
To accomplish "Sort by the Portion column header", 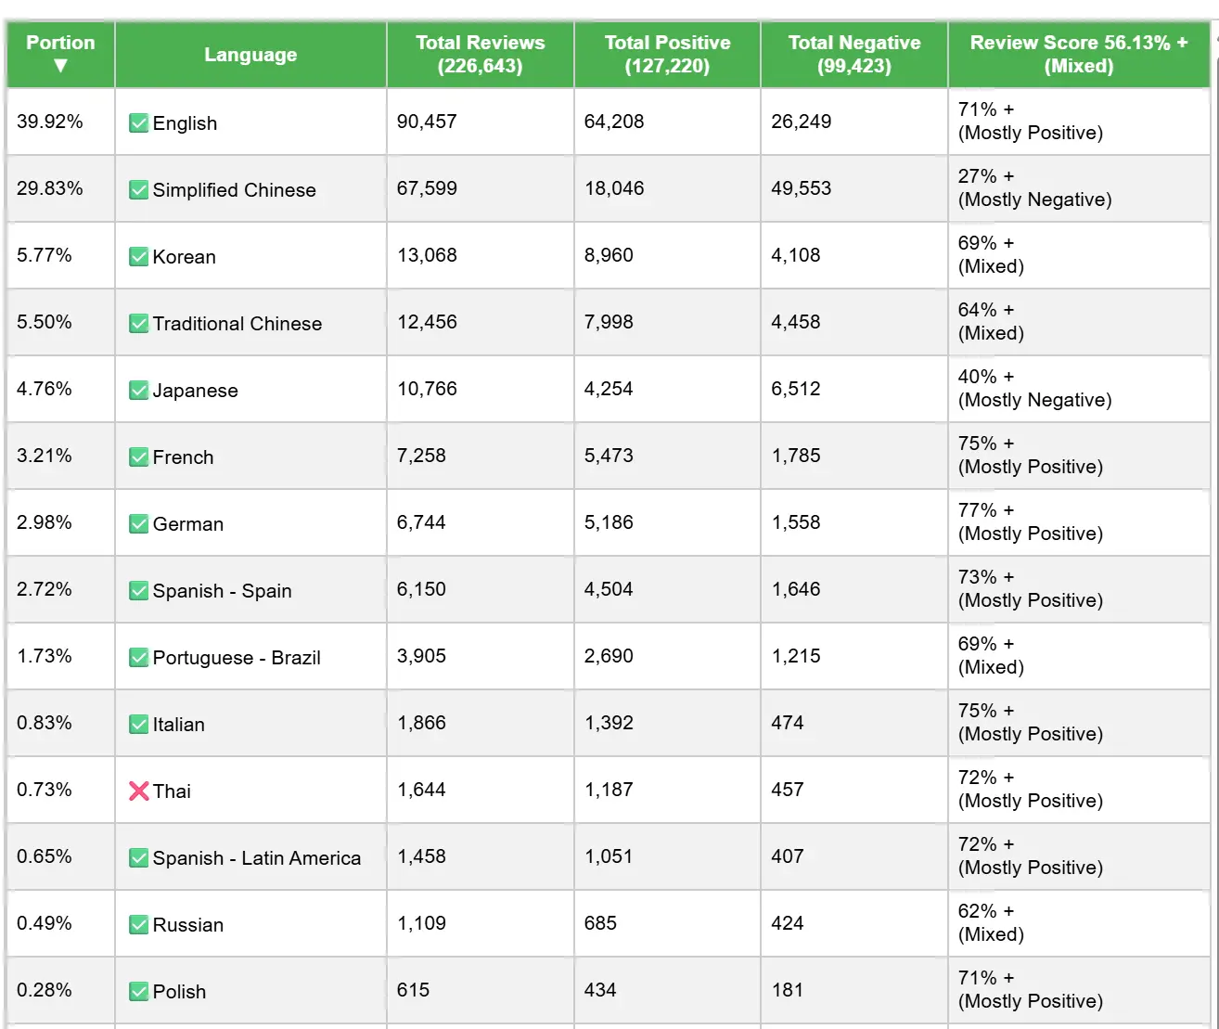I will [x=60, y=54].
